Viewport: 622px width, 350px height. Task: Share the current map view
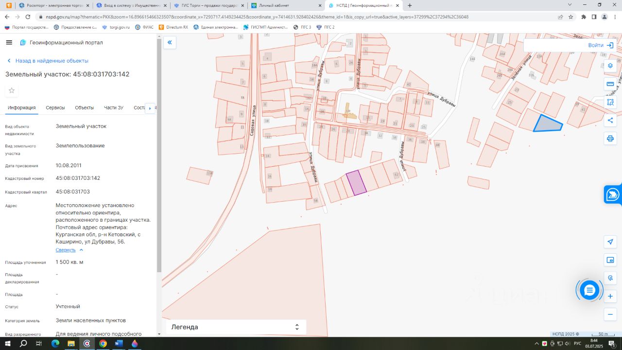coord(610,120)
